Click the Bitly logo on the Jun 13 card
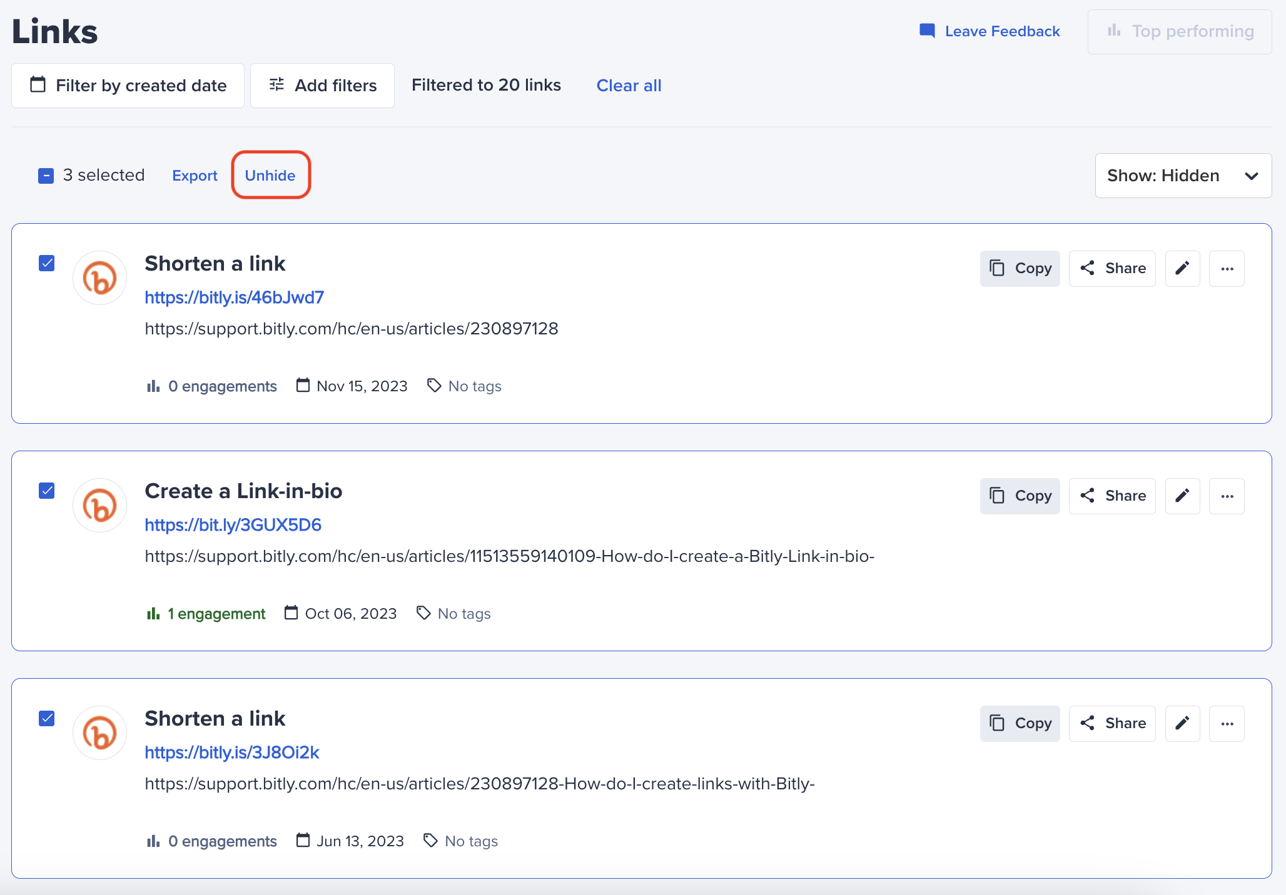 pyautogui.click(x=100, y=733)
